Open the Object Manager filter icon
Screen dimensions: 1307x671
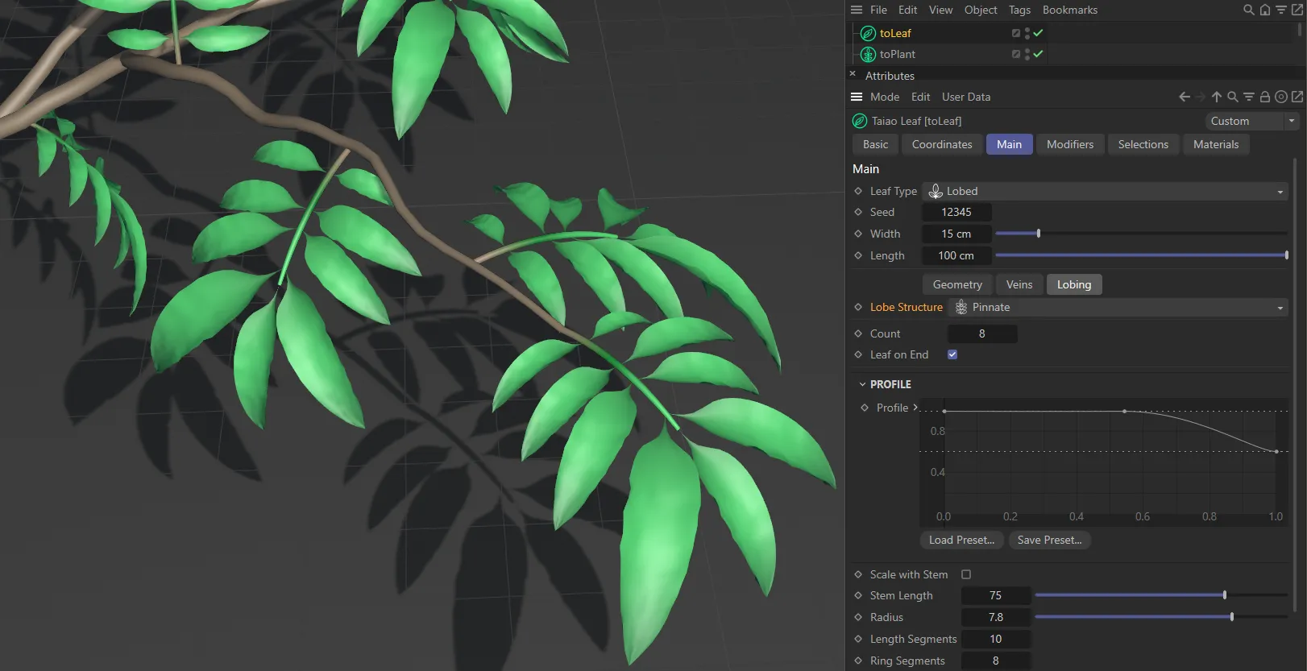(x=1281, y=10)
